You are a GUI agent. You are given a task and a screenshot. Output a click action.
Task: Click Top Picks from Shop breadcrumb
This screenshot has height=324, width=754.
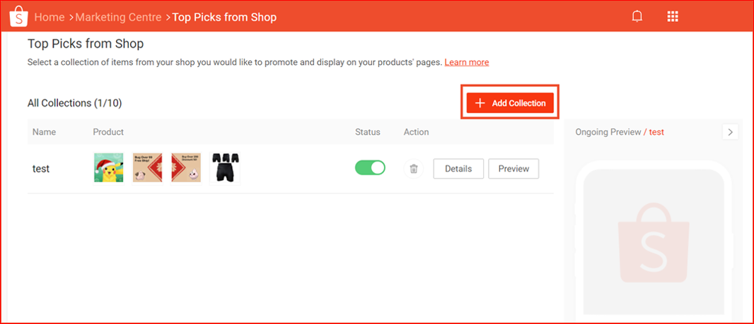click(224, 17)
